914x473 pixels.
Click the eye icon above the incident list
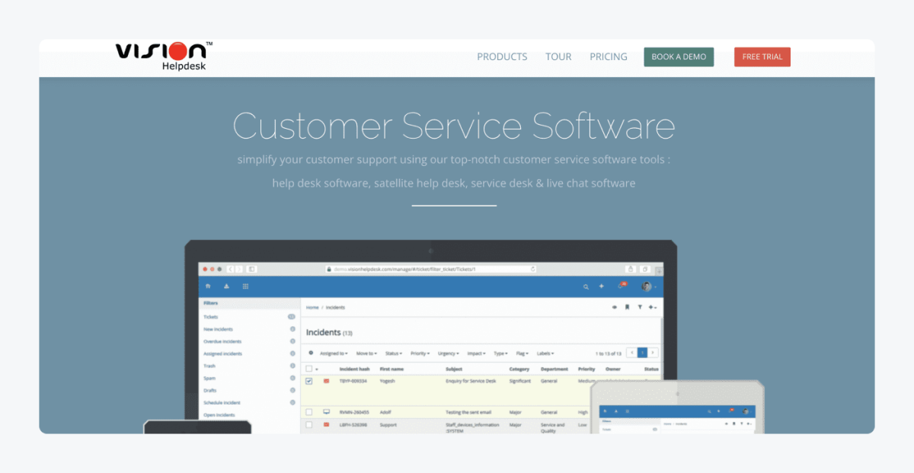(613, 306)
